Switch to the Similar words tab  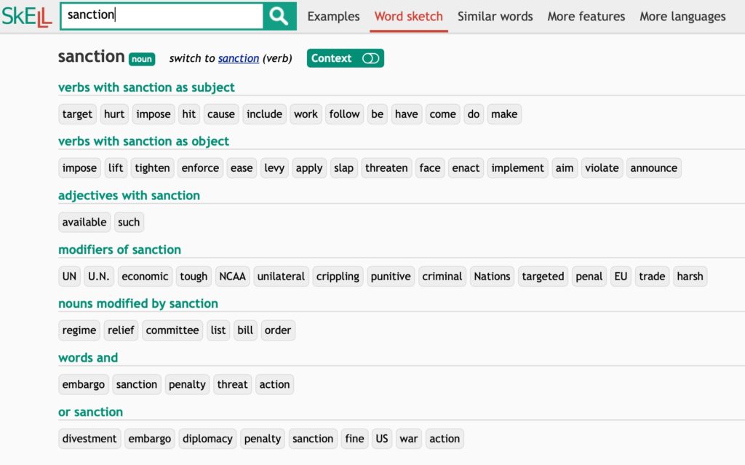(495, 16)
